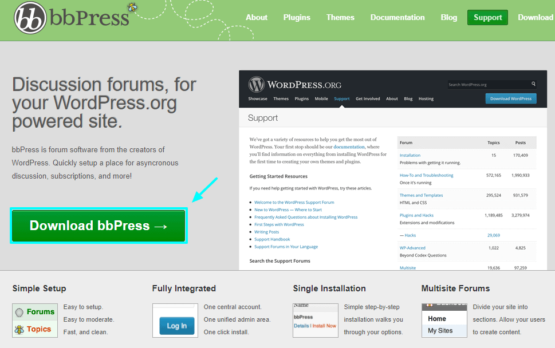Open the Showcase item in WordPress.org preview
Screen dimensions: 555x348
[258, 98]
